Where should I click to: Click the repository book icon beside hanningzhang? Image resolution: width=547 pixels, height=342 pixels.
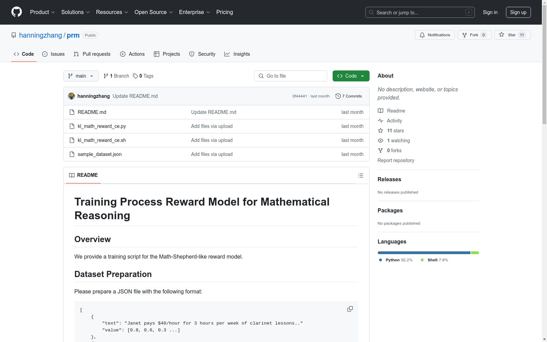coord(14,35)
